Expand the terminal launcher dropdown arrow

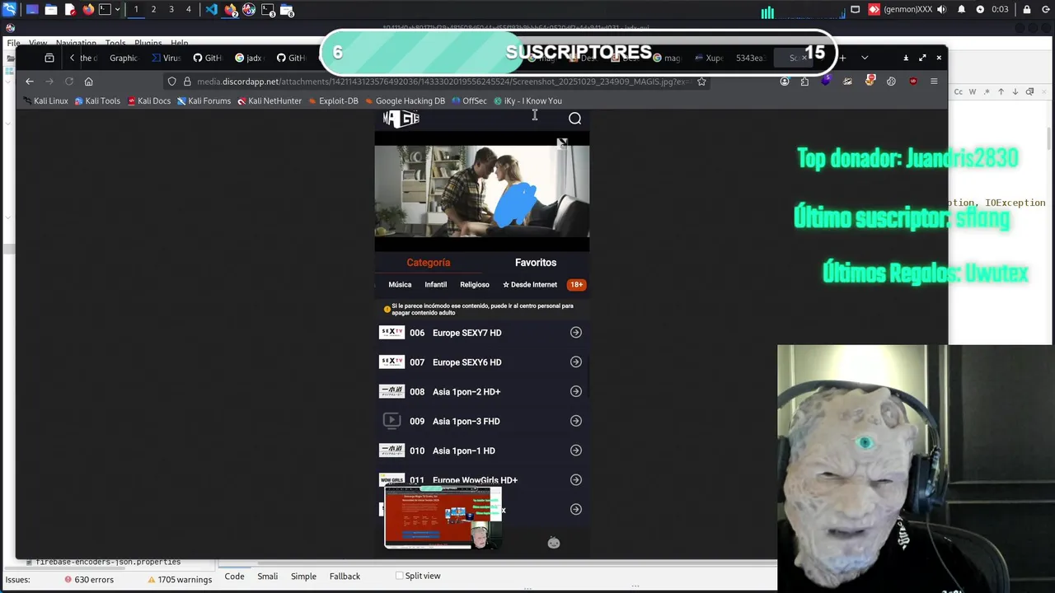[x=118, y=10]
